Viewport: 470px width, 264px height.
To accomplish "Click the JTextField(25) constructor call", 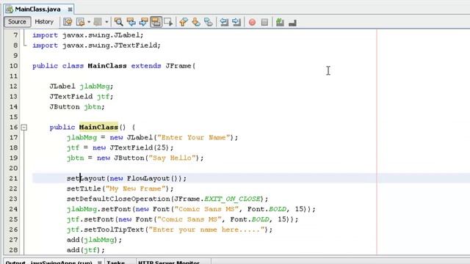I will (x=140, y=147).
